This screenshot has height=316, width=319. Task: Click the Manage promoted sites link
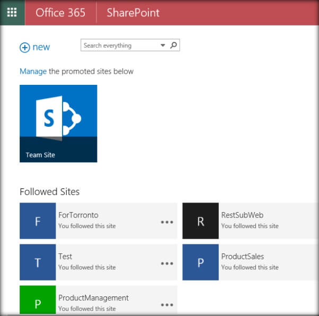33,72
